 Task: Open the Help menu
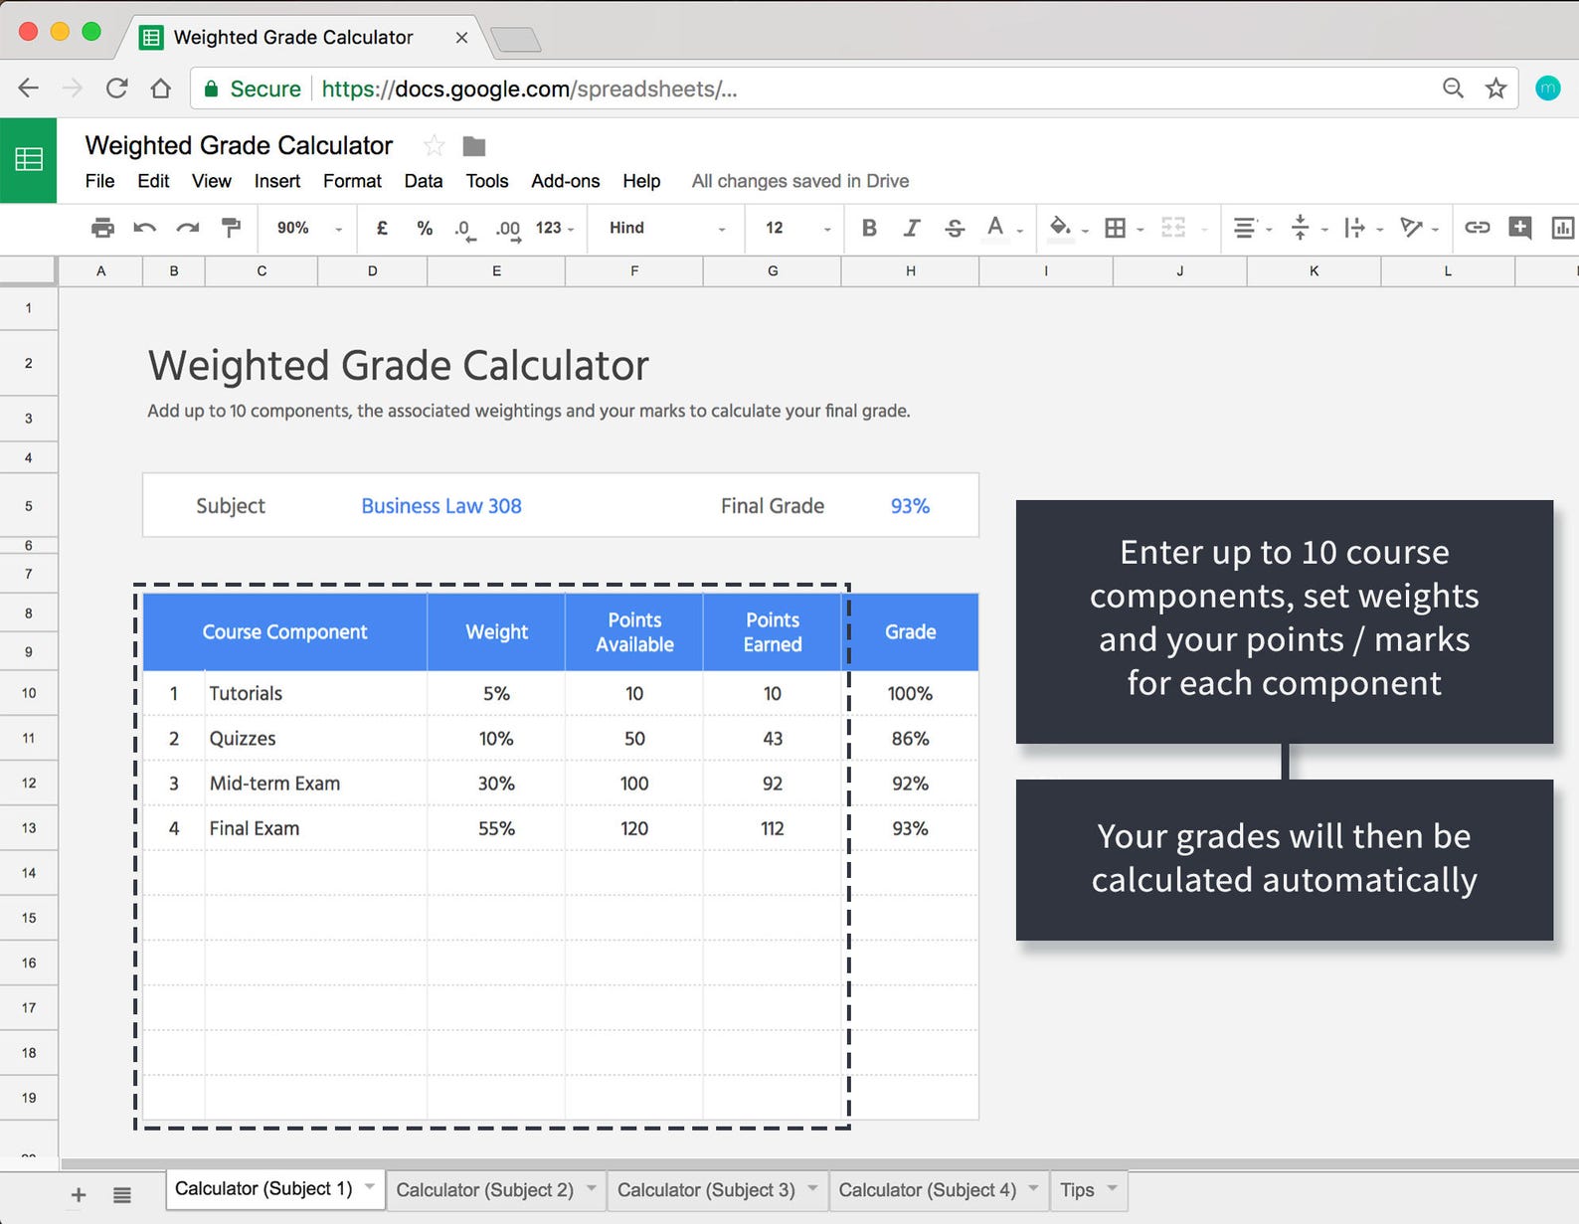tap(641, 181)
